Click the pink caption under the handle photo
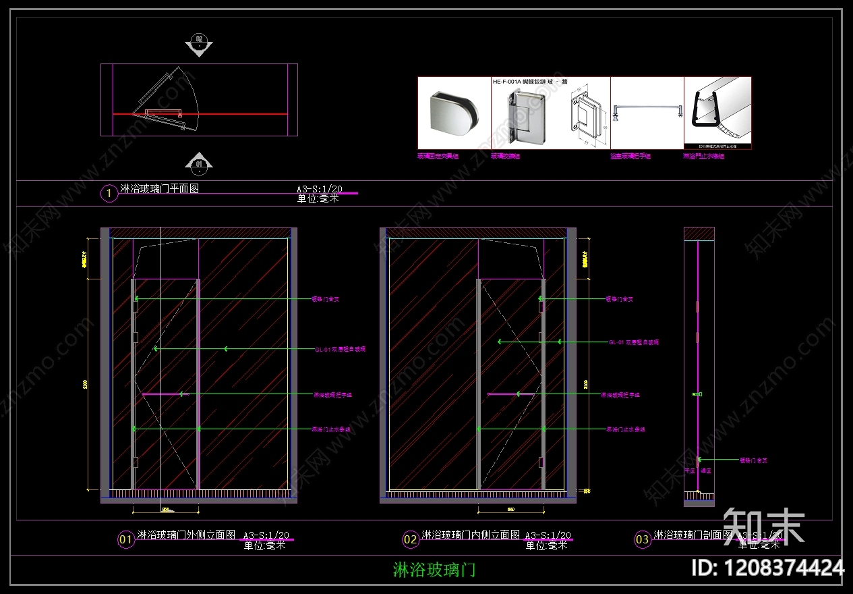This screenshot has height=594, width=853. click(x=630, y=156)
